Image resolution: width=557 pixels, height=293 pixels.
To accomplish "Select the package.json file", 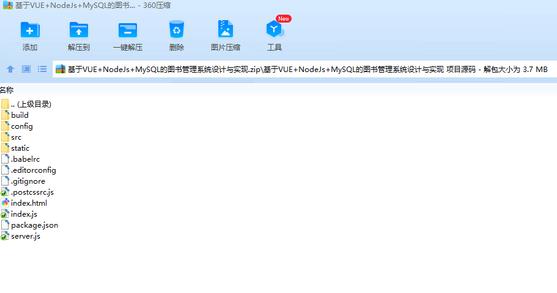I will pos(34,225).
